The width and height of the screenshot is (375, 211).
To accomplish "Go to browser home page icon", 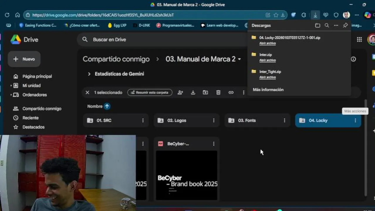I will [x=17, y=15].
